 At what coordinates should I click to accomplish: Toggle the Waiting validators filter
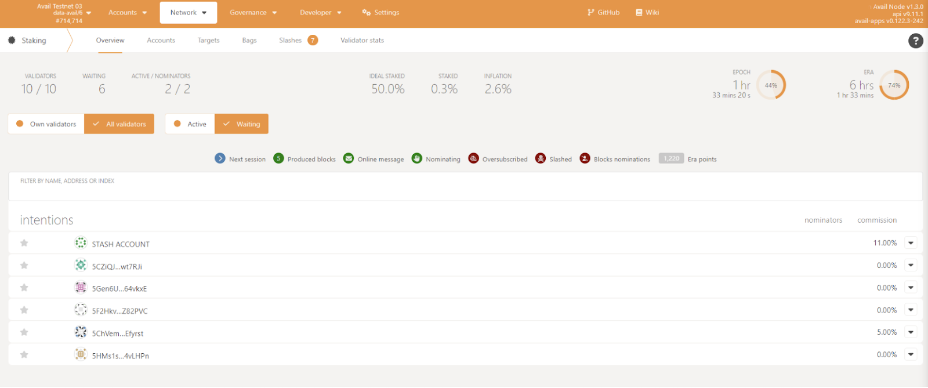(241, 124)
